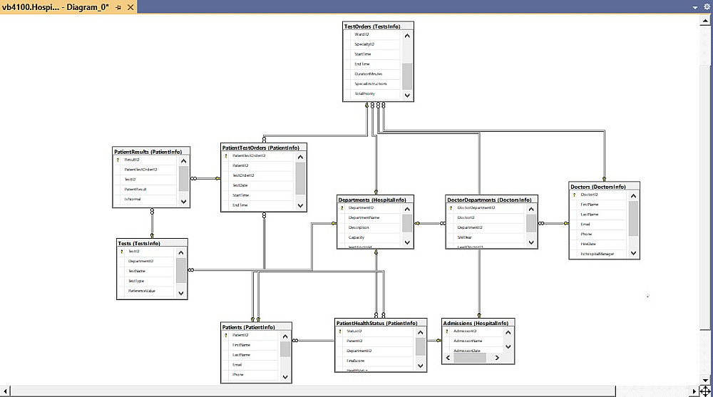Click down arrow in PatientResults table
713x397 pixels.
pyautogui.click(x=183, y=201)
